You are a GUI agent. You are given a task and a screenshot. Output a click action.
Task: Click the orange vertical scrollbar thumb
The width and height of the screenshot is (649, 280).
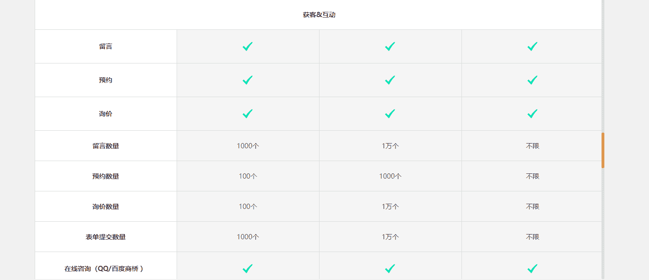(x=603, y=150)
